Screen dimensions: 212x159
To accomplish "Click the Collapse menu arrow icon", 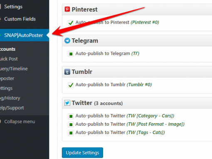I will point(0,122).
